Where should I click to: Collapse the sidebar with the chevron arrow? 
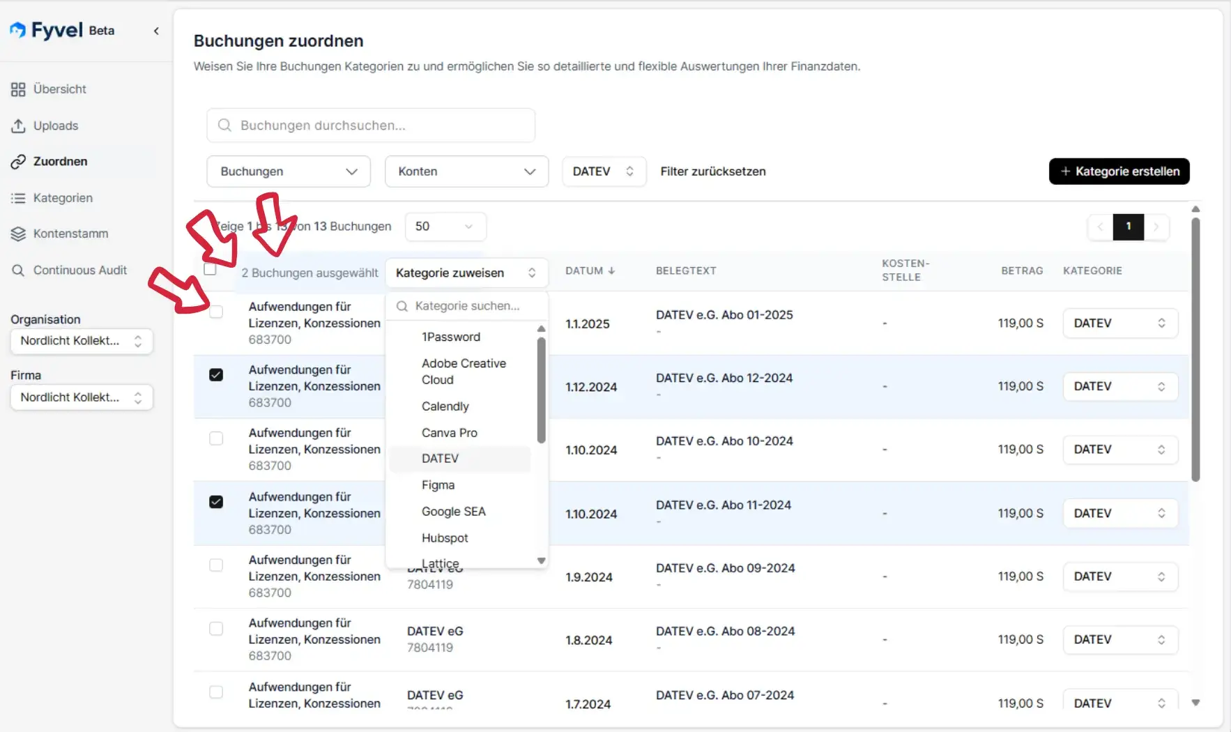[x=156, y=31]
